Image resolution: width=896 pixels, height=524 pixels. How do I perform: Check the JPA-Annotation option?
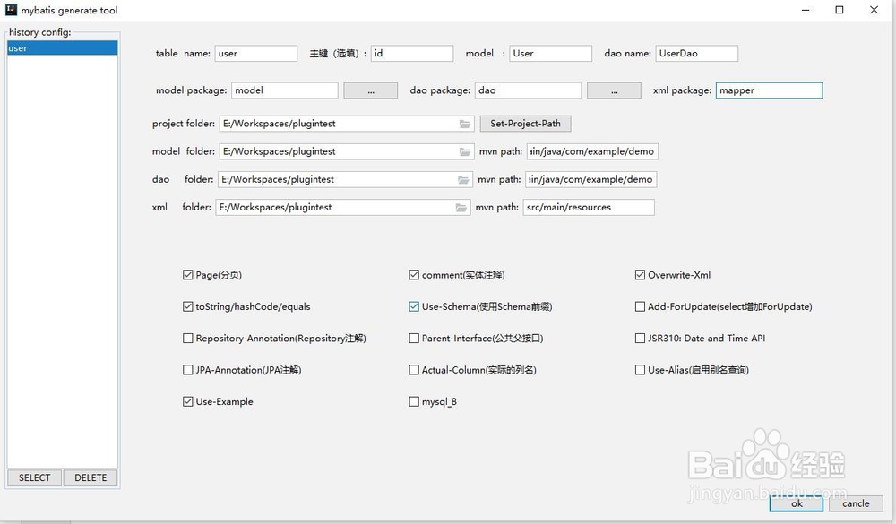[x=187, y=370]
